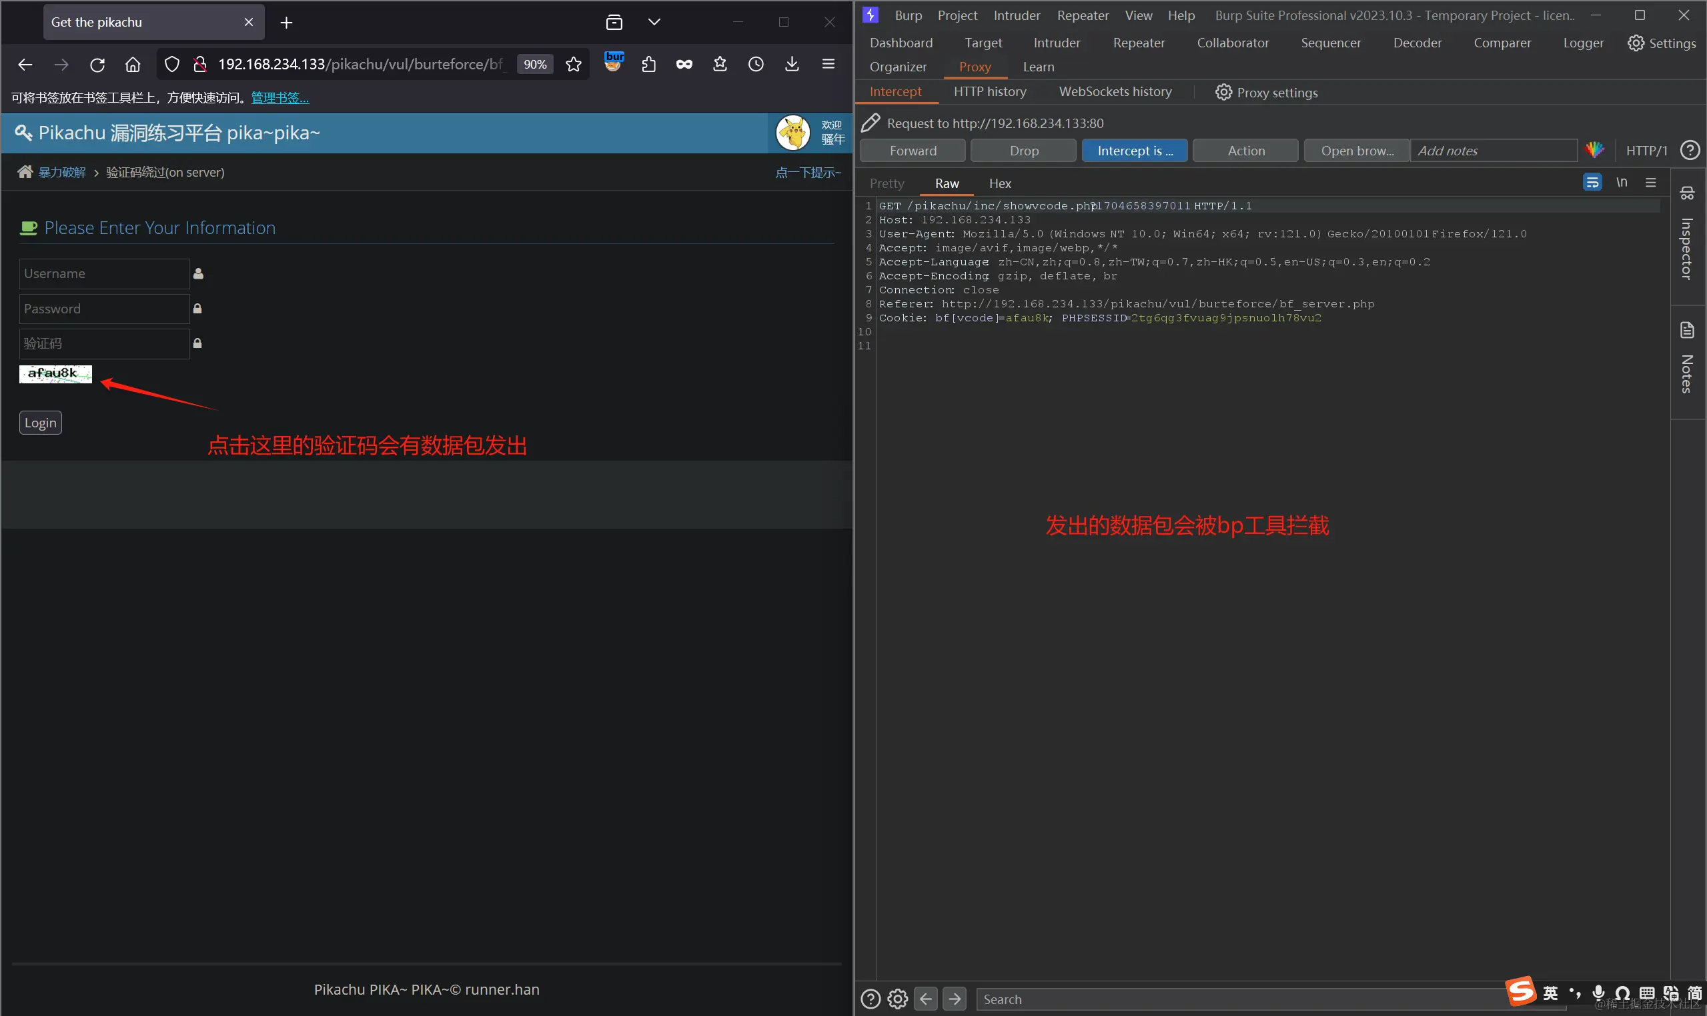Open Firefox history clock icon
1707x1016 pixels.
(x=756, y=65)
